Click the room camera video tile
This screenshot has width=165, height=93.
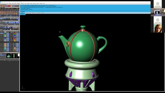point(158,12)
